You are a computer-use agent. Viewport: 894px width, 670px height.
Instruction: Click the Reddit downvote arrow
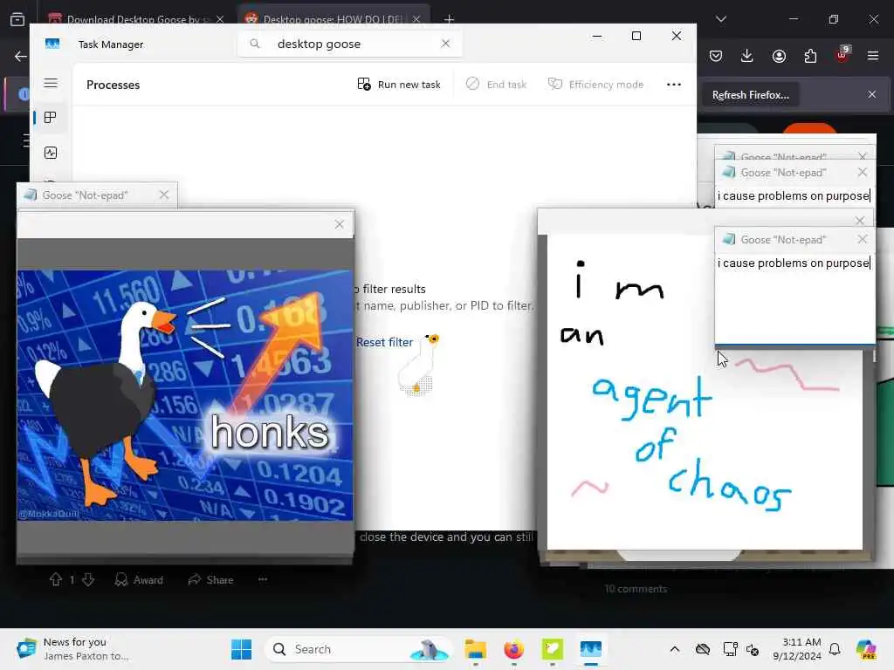[x=88, y=579]
